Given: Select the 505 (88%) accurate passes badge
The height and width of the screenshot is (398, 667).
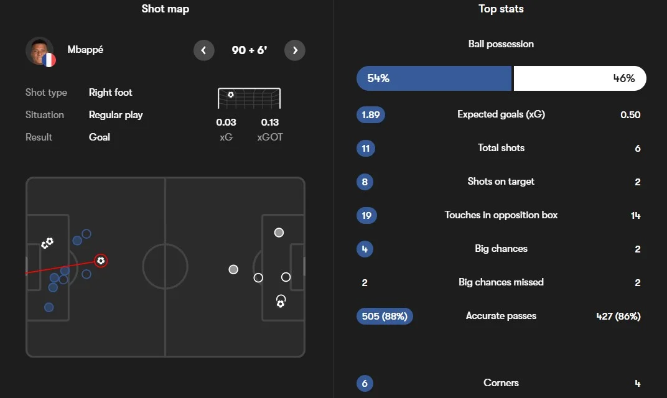Looking at the screenshot, I should (385, 317).
